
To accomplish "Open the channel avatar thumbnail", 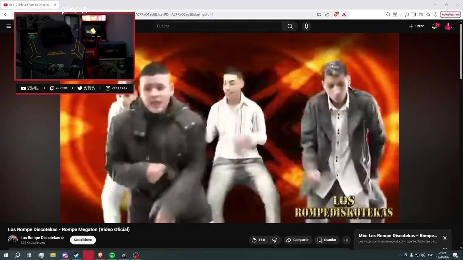I will [x=13, y=239].
